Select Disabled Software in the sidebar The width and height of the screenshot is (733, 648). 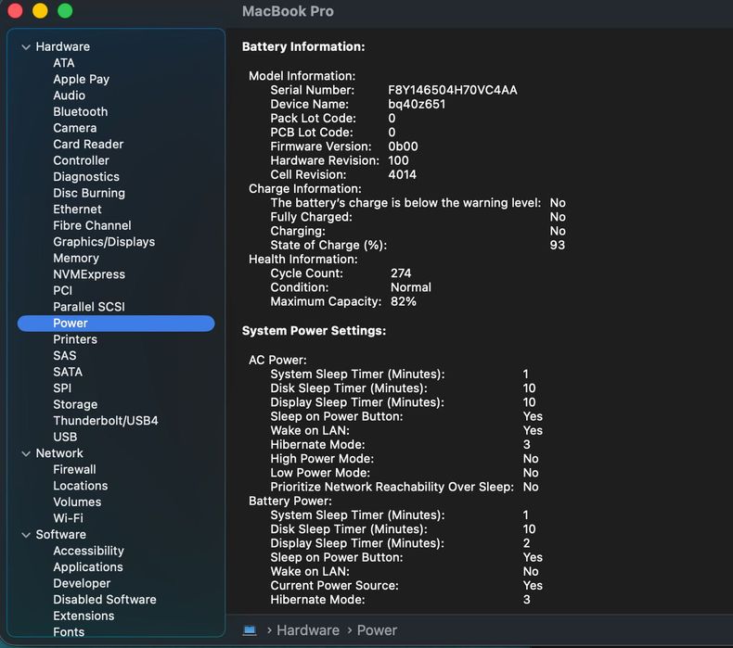(105, 600)
